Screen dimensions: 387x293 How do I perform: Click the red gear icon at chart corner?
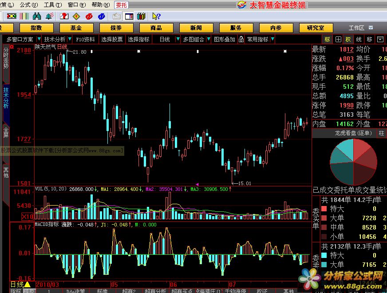(x=12, y=47)
